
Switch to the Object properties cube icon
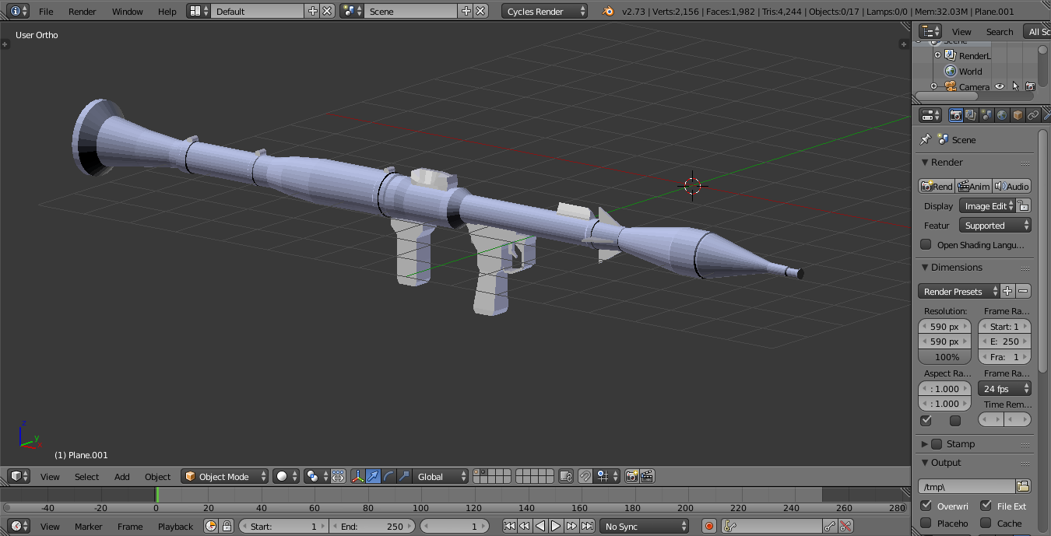pos(1018,115)
